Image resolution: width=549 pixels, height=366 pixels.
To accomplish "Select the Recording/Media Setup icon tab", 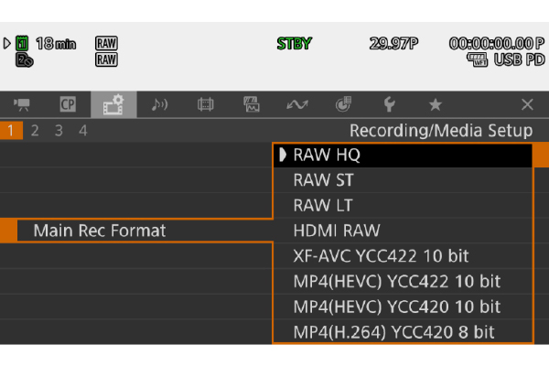I will coord(113,105).
